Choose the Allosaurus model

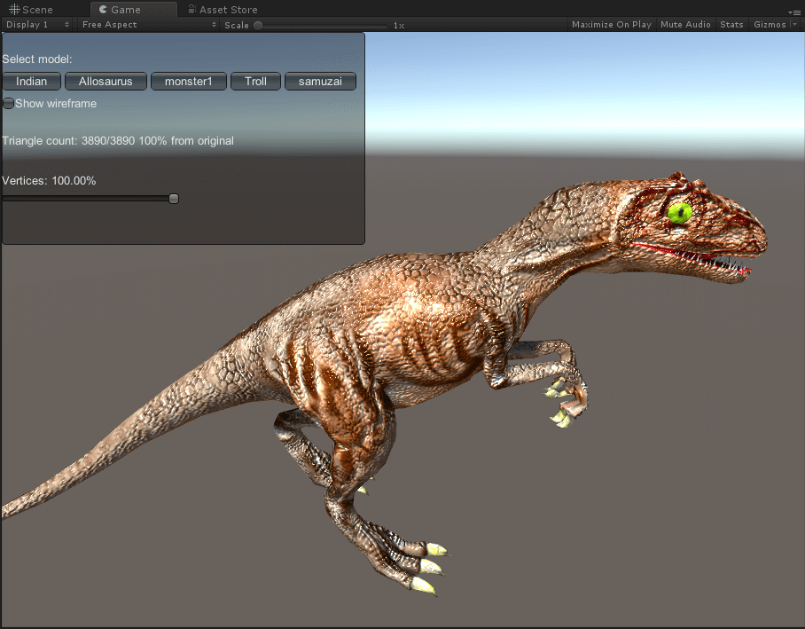(106, 82)
